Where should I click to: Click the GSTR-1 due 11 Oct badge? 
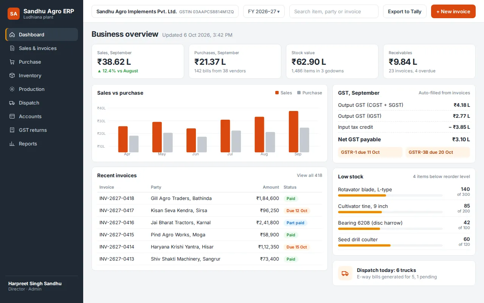(370, 152)
